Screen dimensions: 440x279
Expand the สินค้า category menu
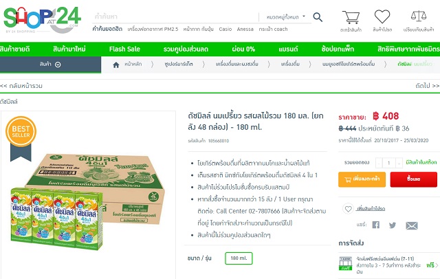coord(50,65)
